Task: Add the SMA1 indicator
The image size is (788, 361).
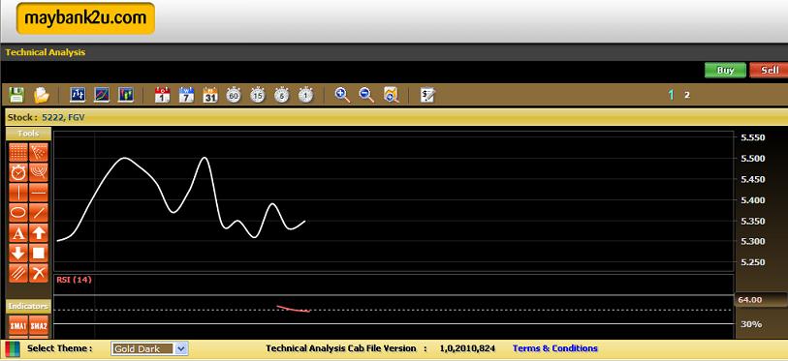Action: point(18,326)
